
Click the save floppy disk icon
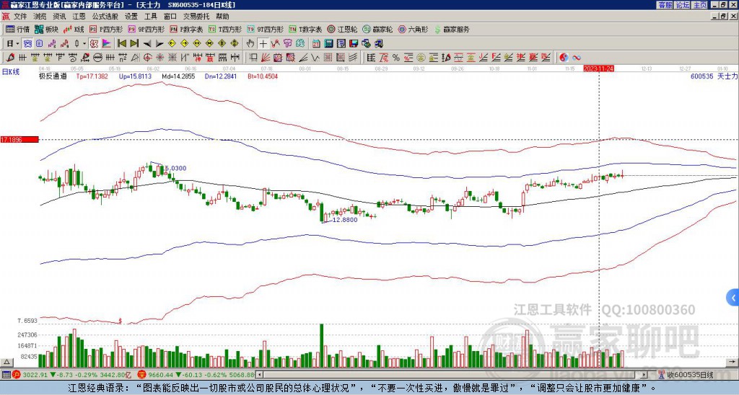(354, 43)
